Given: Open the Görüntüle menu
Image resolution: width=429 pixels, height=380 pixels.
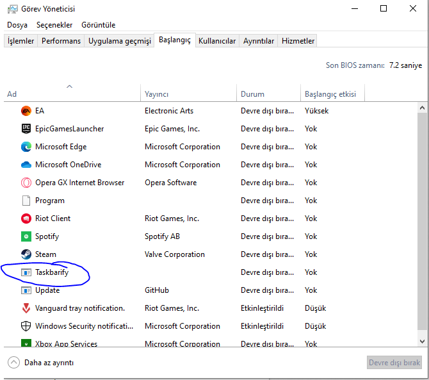Looking at the screenshot, I should point(99,25).
